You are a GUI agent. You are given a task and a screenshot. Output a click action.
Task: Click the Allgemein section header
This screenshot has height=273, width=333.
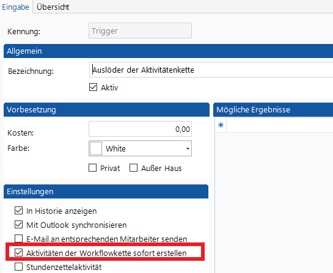pos(169,51)
